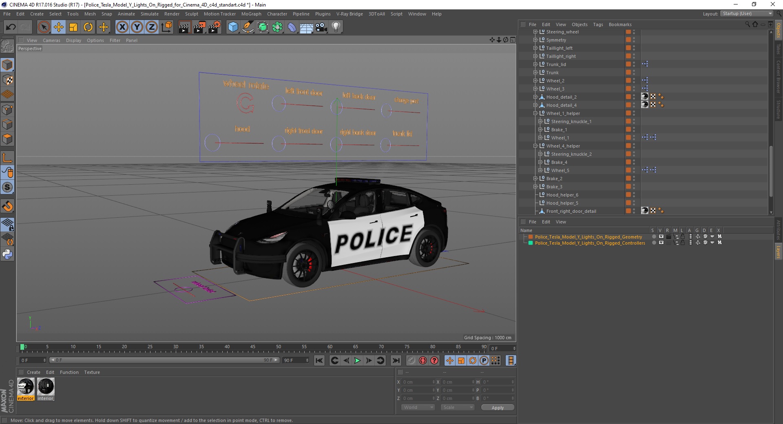Click Geometry layer orange color swatch

[x=531, y=236]
